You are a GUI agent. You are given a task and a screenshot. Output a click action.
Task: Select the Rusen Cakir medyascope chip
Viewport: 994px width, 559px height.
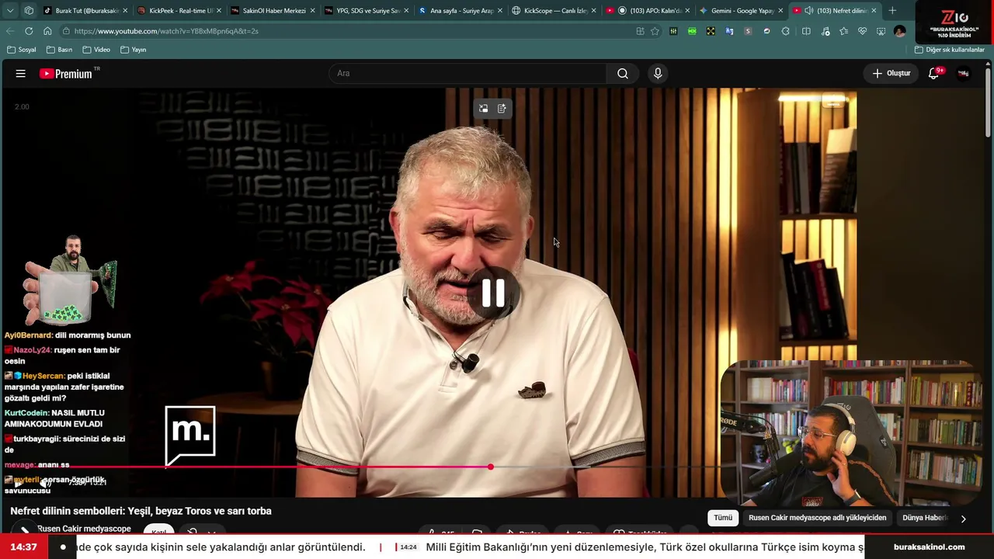817,518
